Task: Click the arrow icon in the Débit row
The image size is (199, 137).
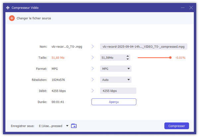Action: pyautogui.click(x=93, y=91)
